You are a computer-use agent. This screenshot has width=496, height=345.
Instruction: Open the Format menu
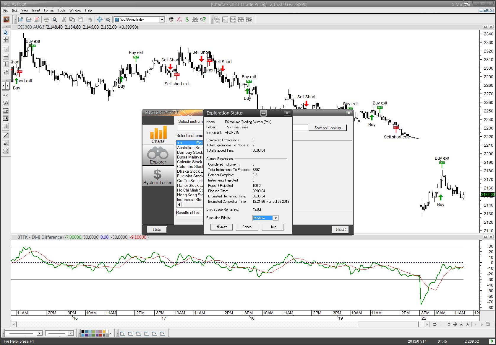coord(49,10)
